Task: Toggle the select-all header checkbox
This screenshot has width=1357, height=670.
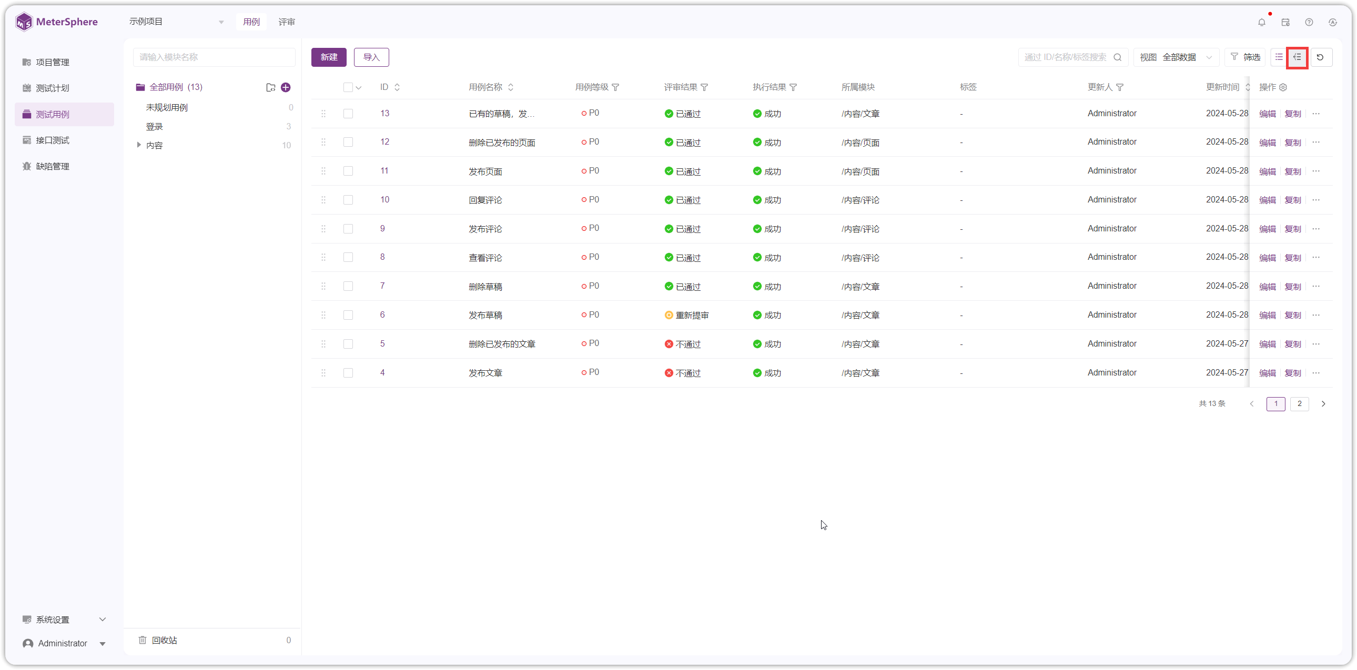Action: click(x=348, y=87)
